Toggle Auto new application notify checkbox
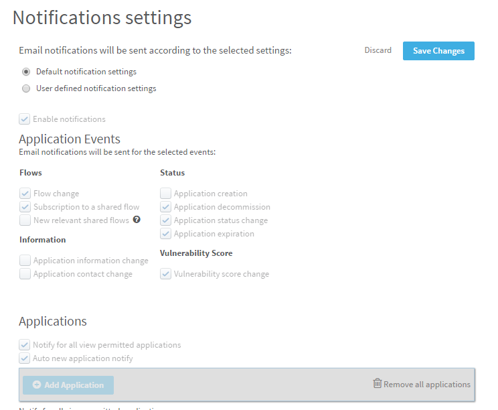This screenshot has height=410, width=498. [25, 358]
